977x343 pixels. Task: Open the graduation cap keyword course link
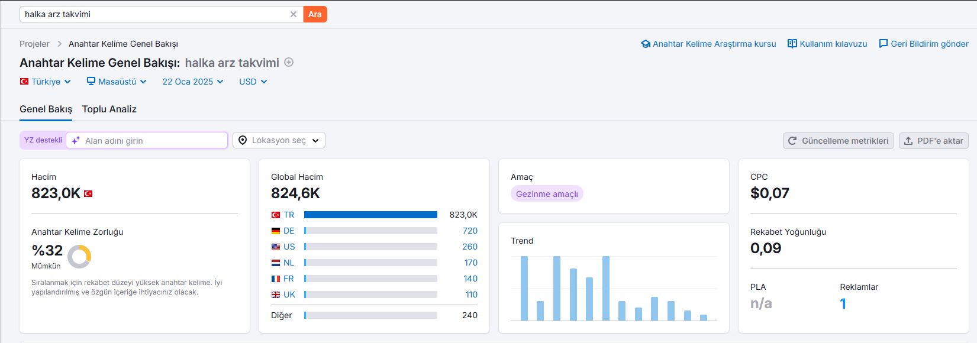click(646, 44)
